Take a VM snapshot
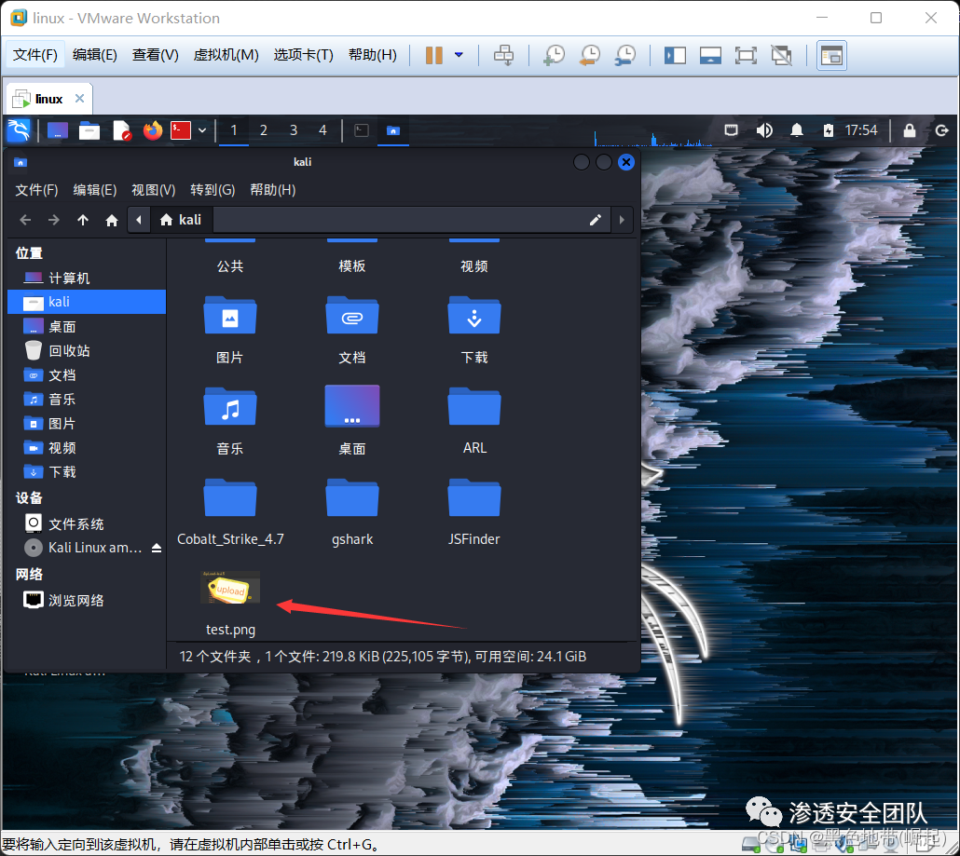This screenshot has width=960, height=856. click(555, 55)
